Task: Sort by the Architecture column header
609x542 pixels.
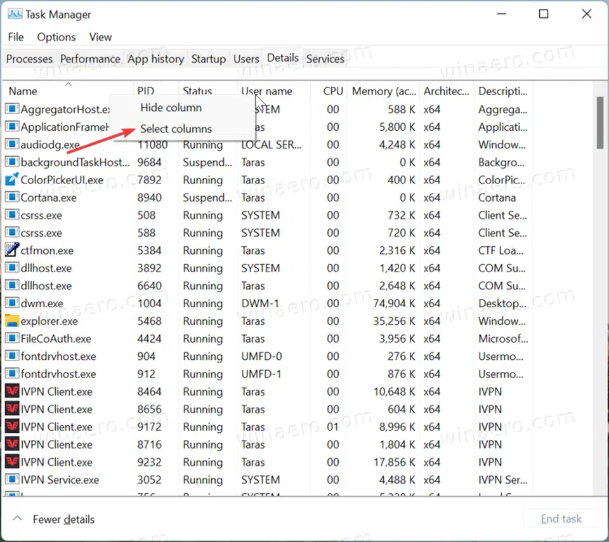Action: 447,91
